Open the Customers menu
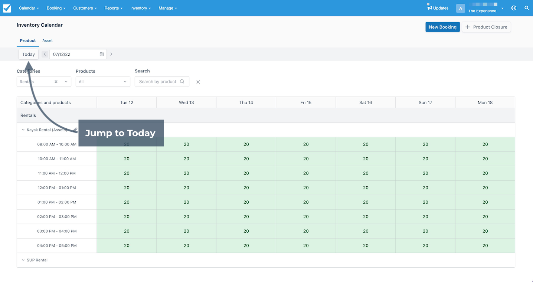 point(85,8)
